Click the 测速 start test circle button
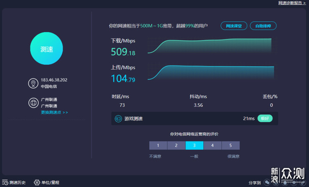This screenshot has height=187, width=309. (x=46, y=49)
